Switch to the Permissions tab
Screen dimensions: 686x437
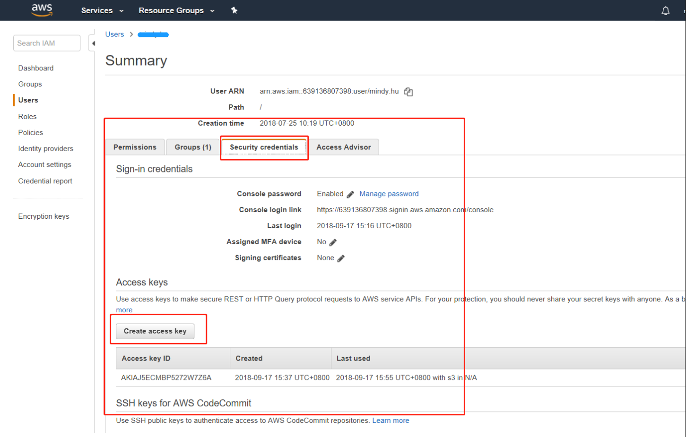(x=135, y=147)
